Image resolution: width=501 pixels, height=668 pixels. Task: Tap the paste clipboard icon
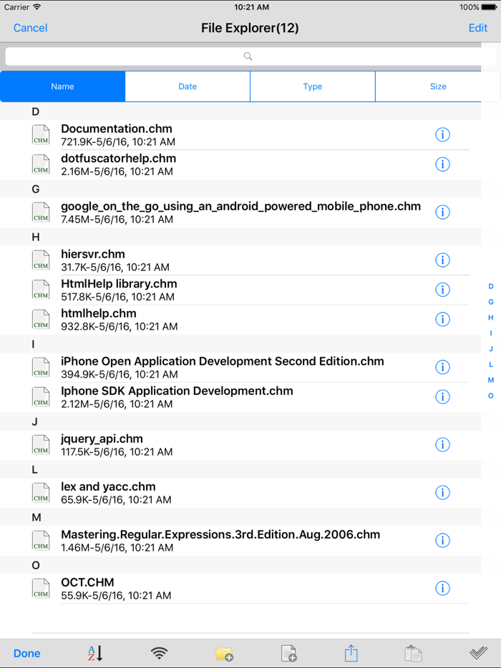tap(413, 653)
